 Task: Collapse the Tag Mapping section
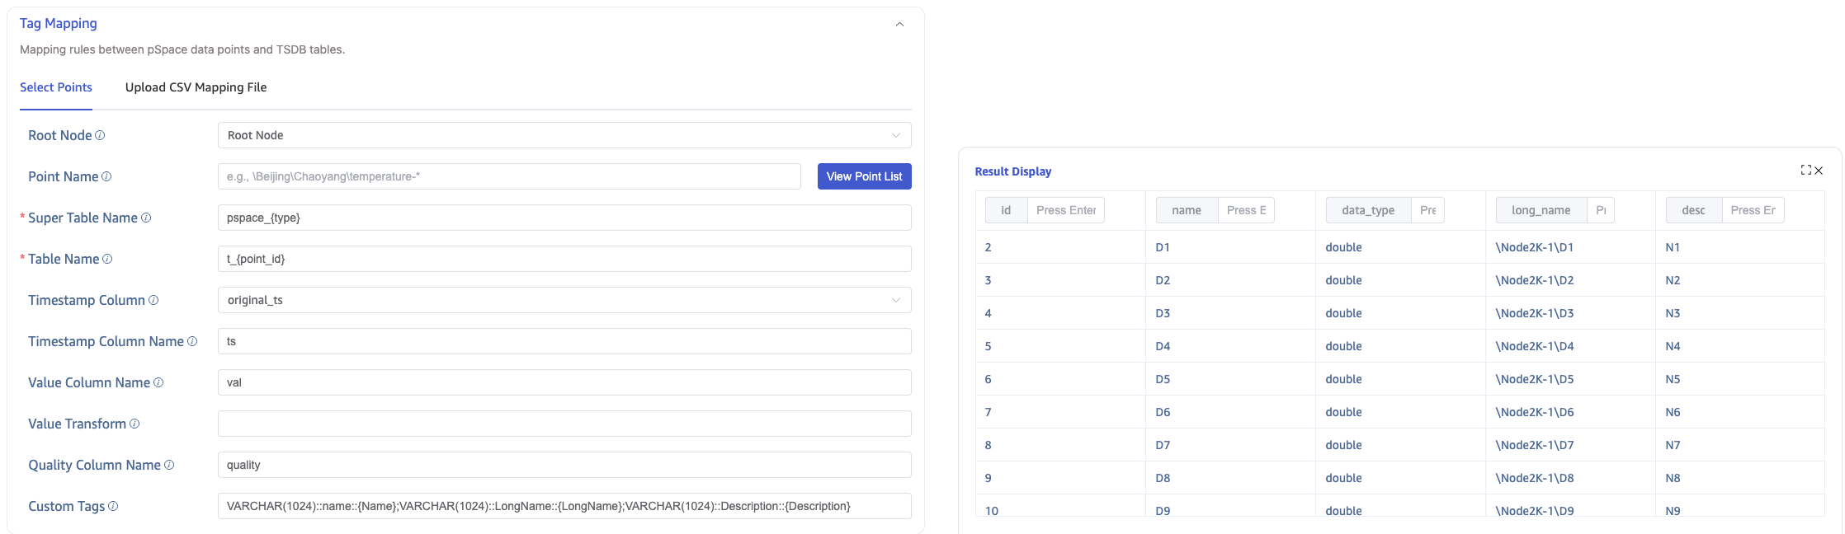(899, 24)
